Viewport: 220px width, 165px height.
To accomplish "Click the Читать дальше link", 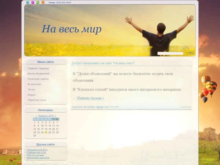I will [x=90, y=98].
